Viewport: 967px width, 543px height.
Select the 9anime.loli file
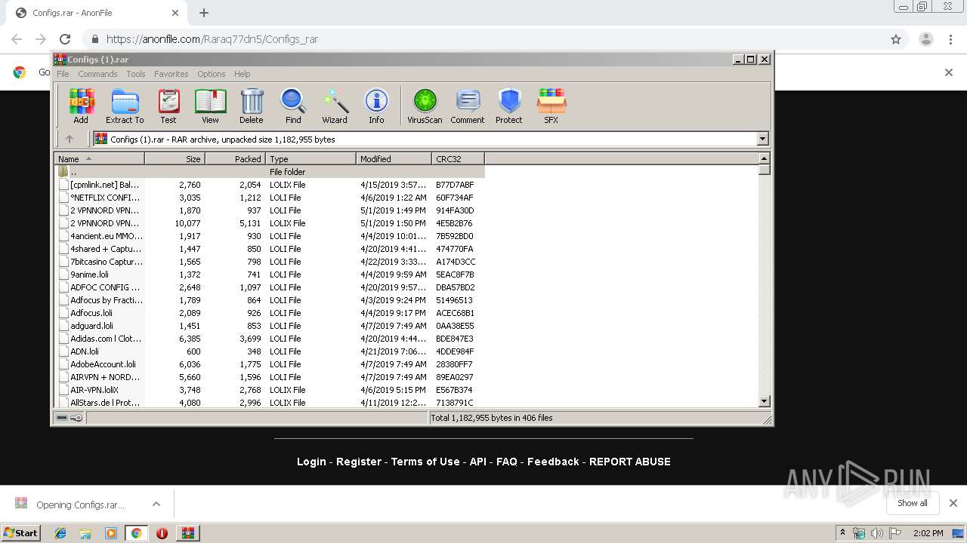click(89, 275)
